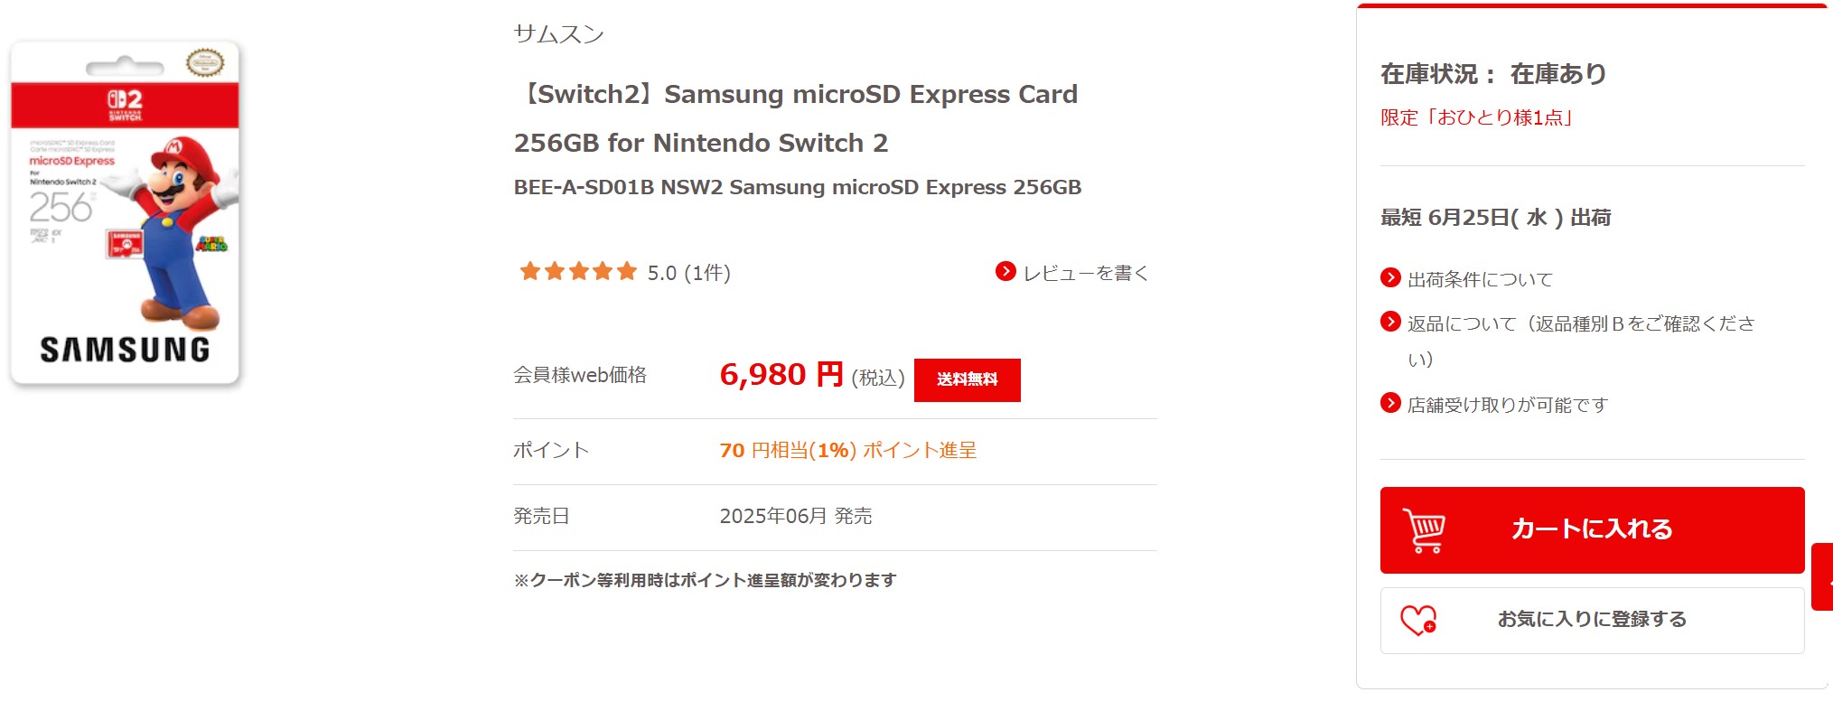Click the arrow icon beside レビューを書く
This screenshot has width=1833, height=711.
[x=1005, y=271]
